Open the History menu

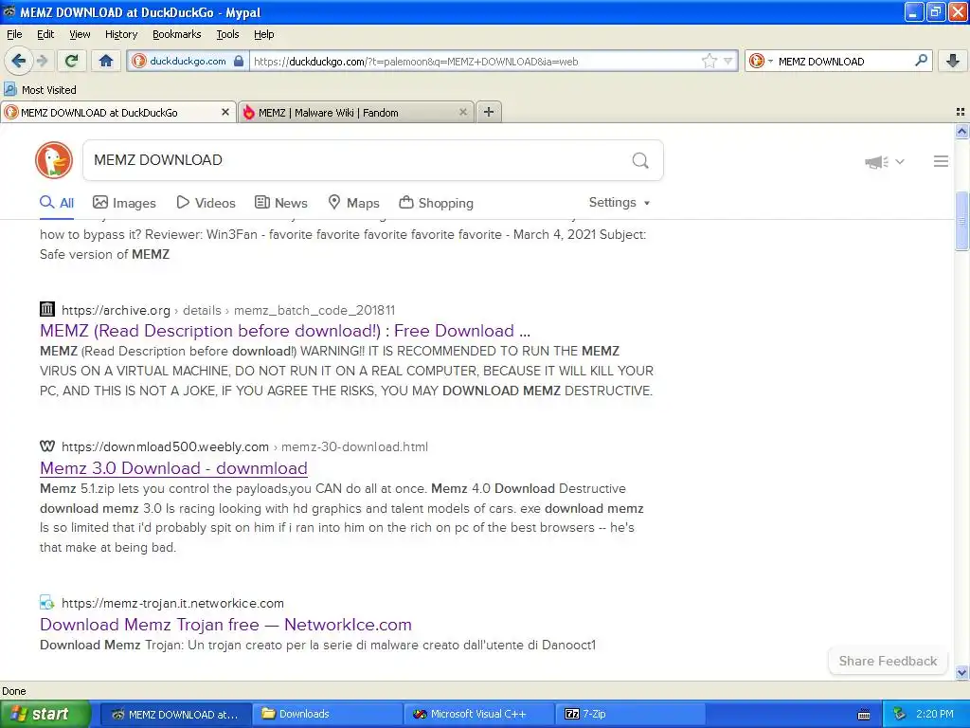(120, 34)
